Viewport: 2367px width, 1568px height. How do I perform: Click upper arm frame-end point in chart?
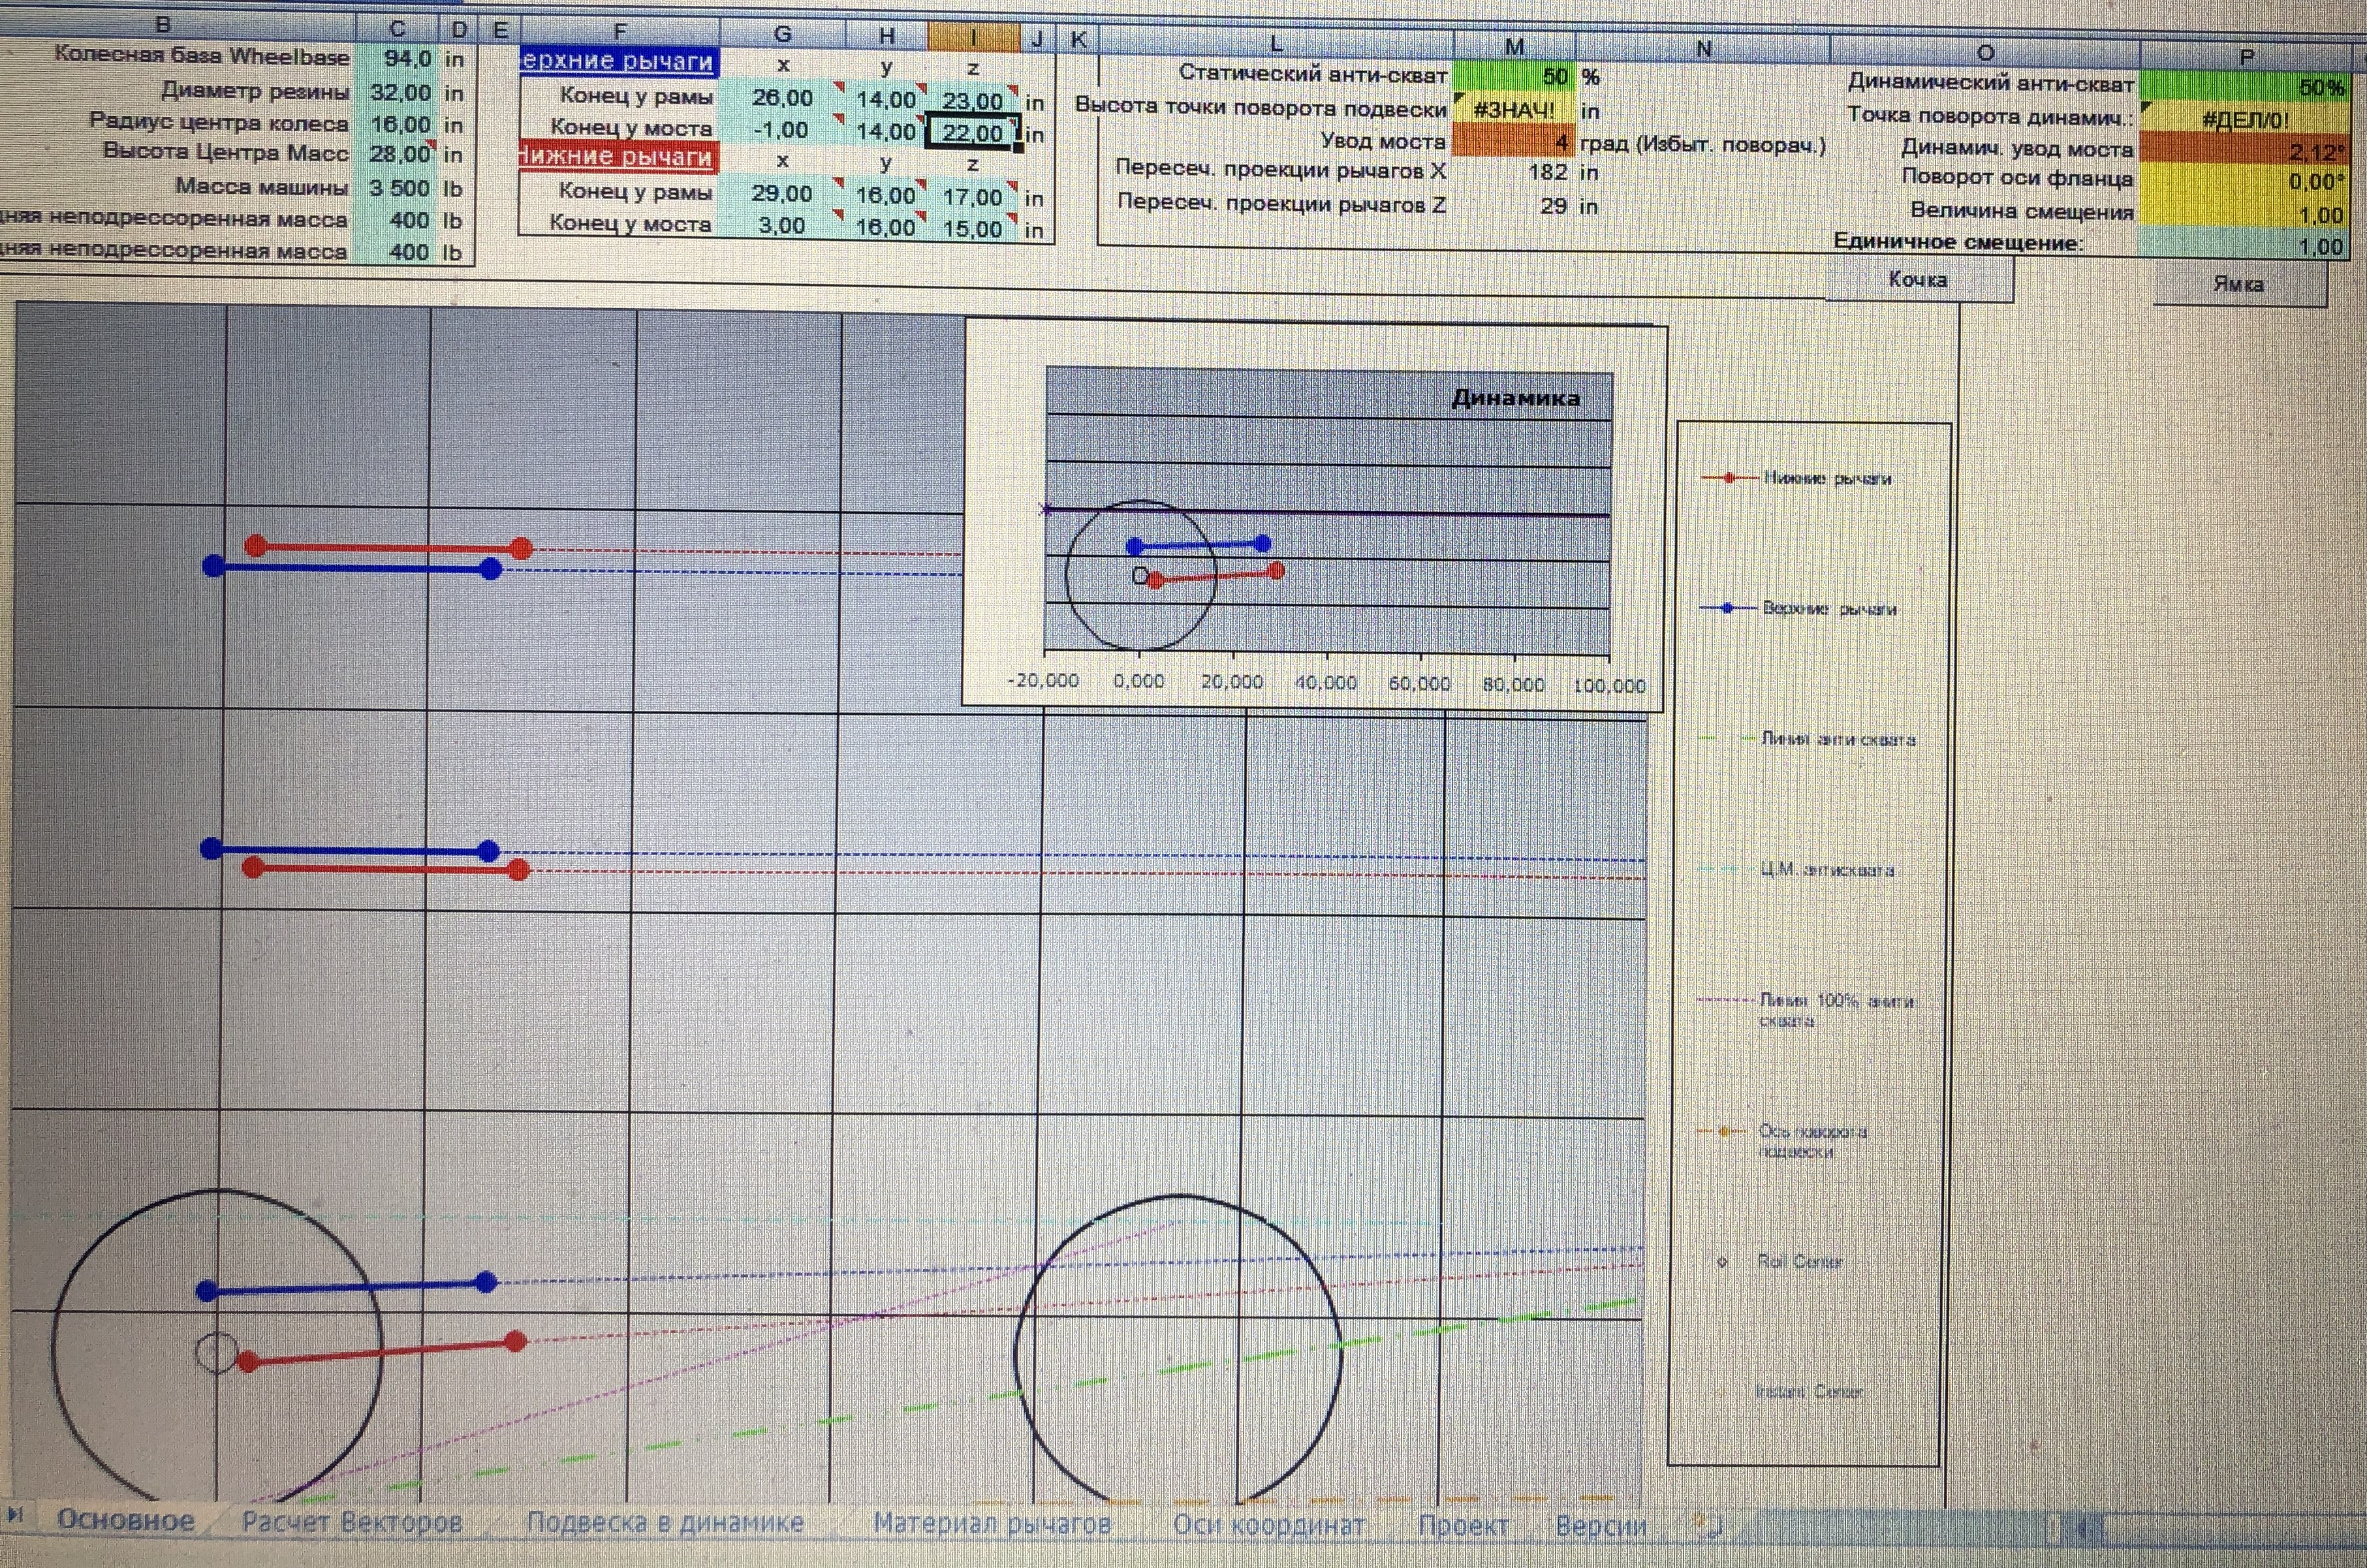[x=486, y=1282]
